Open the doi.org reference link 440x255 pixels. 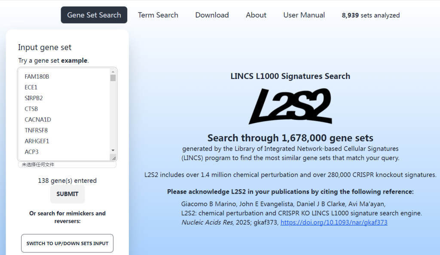[x=334, y=222]
